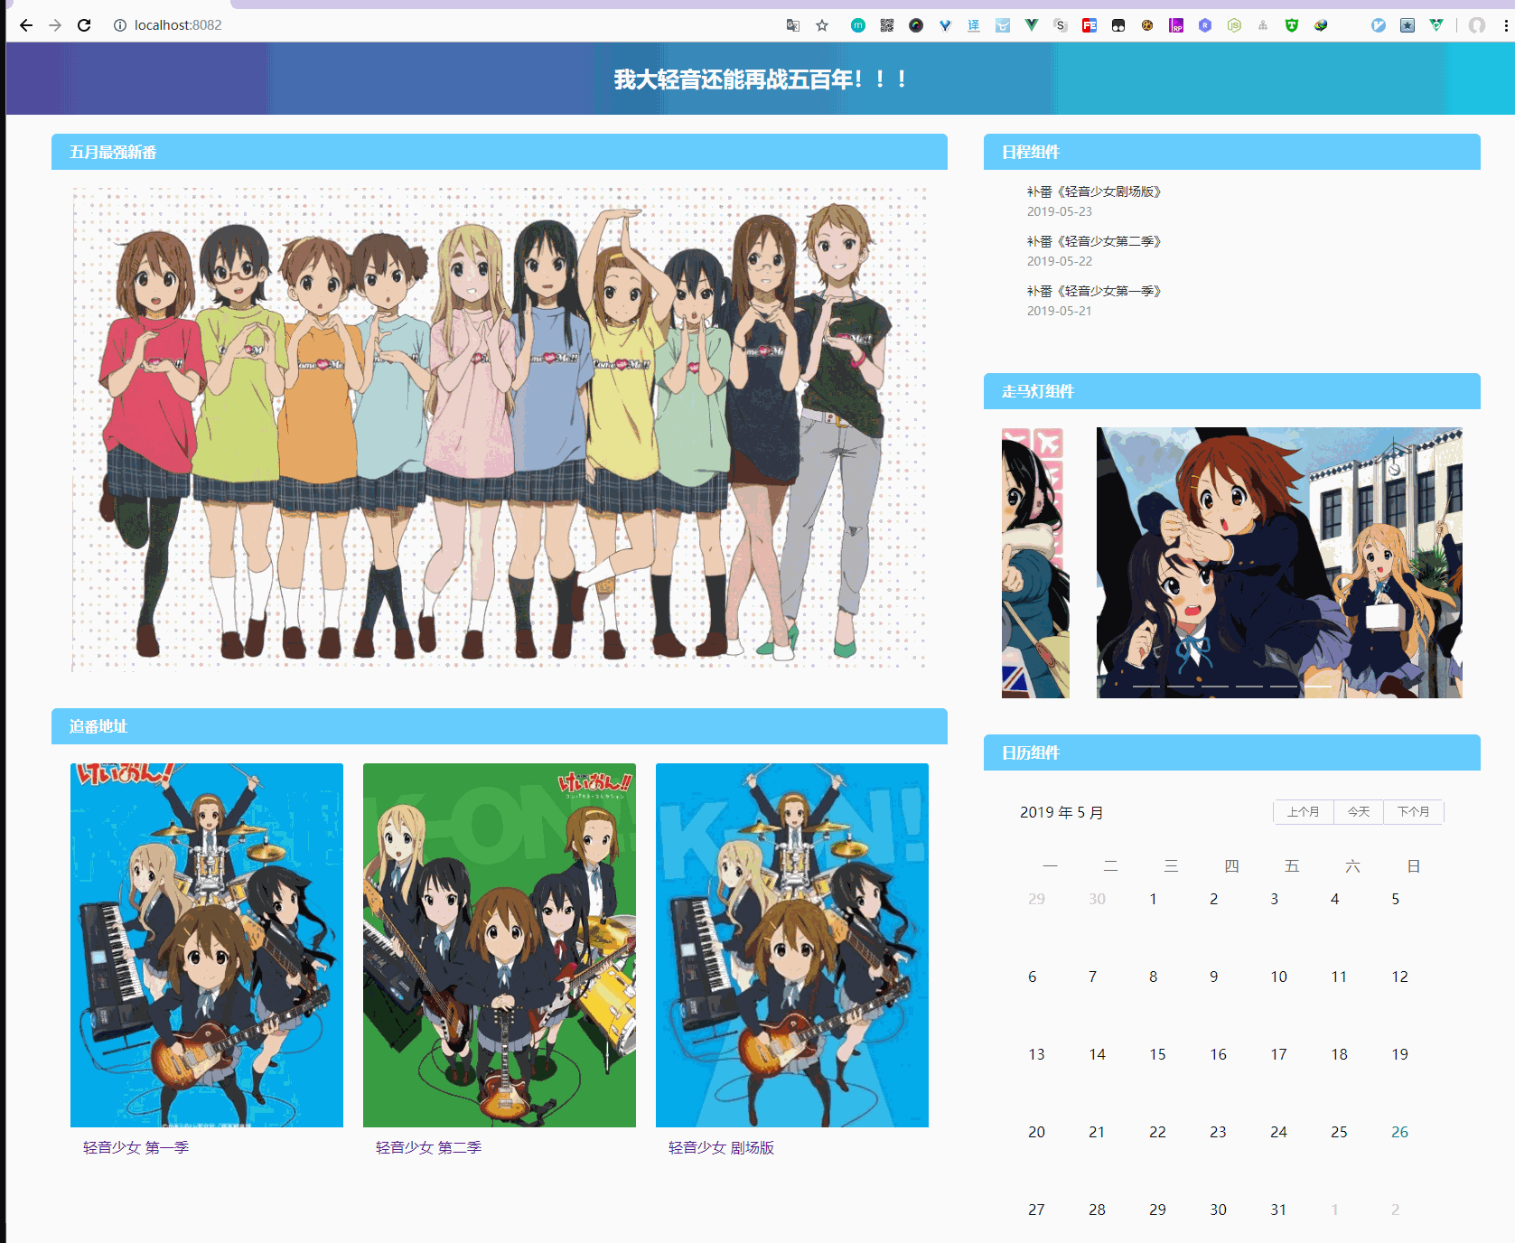The width and height of the screenshot is (1515, 1243).
Task: Click the large group image under 五月最强新番
Action: point(500,429)
